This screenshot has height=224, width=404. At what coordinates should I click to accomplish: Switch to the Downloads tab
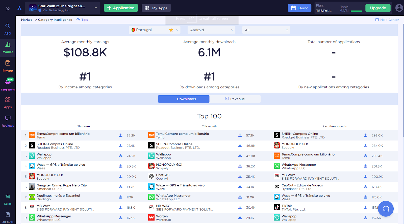point(184,99)
